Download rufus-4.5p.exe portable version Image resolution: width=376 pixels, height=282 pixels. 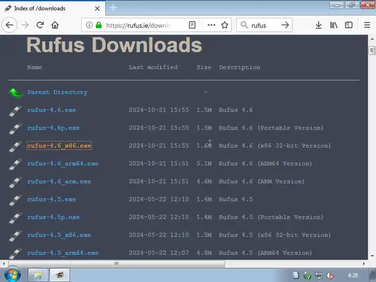coord(54,217)
